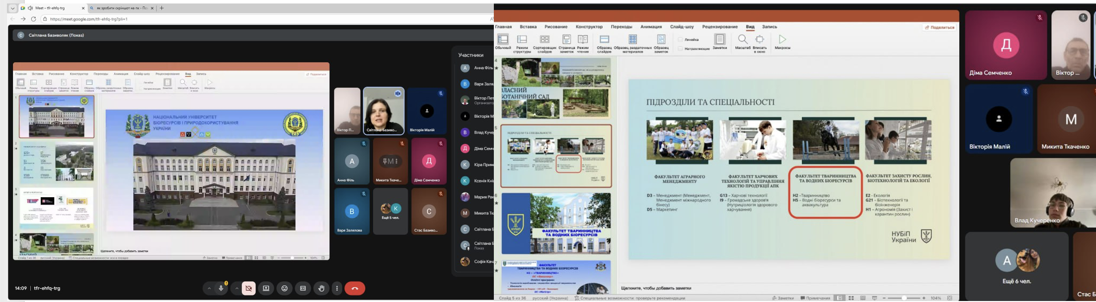Select the Факультет тваринництва blue slide thumbnail

click(x=556, y=224)
